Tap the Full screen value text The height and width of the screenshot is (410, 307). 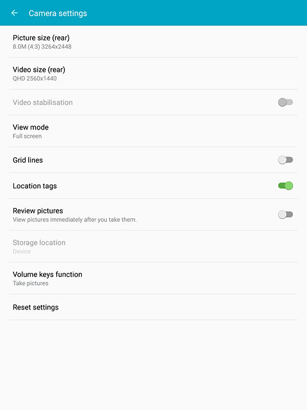pos(27,136)
